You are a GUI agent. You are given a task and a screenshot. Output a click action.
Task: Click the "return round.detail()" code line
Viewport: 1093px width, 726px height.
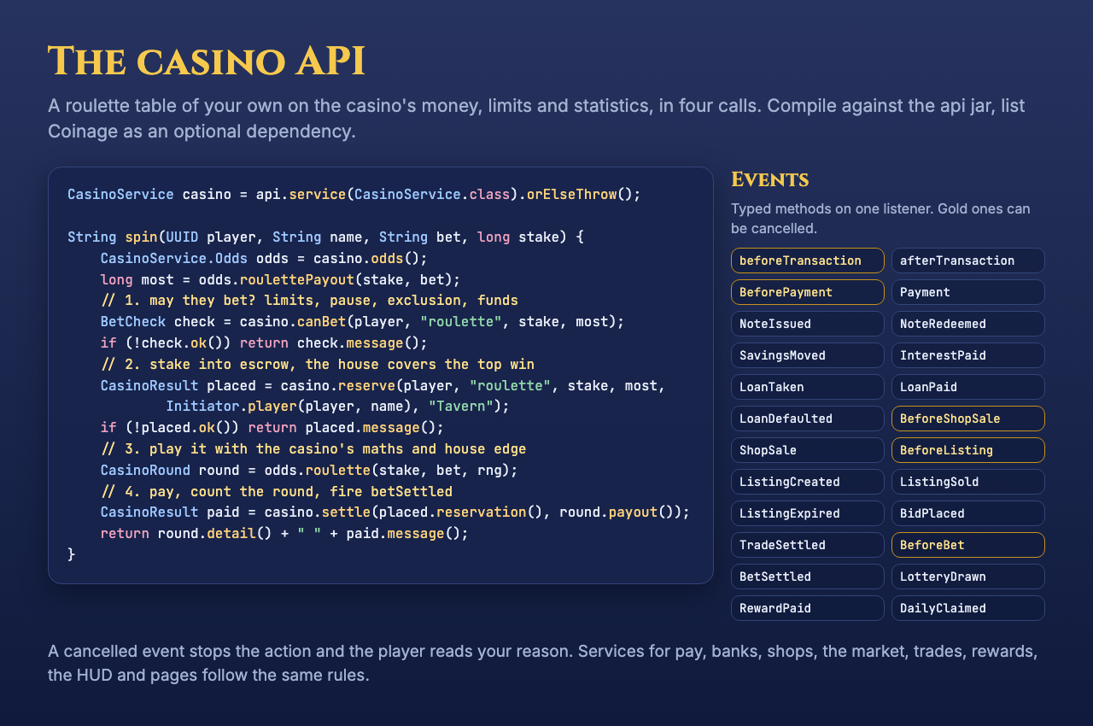point(284,534)
